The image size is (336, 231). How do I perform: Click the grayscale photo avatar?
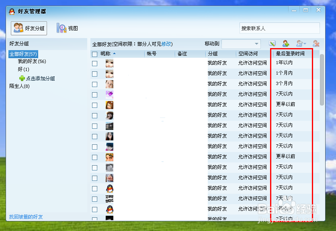click(x=109, y=168)
